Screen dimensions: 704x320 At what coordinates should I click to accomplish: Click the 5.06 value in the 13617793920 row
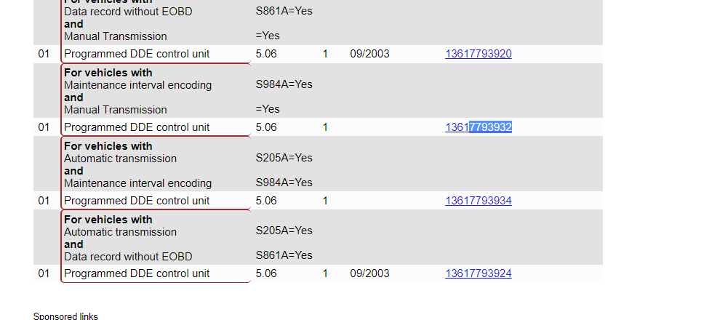pos(266,54)
